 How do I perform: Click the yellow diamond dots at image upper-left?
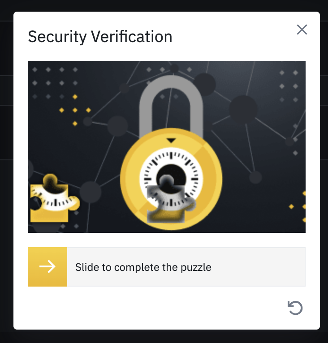(x=75, y=110)
